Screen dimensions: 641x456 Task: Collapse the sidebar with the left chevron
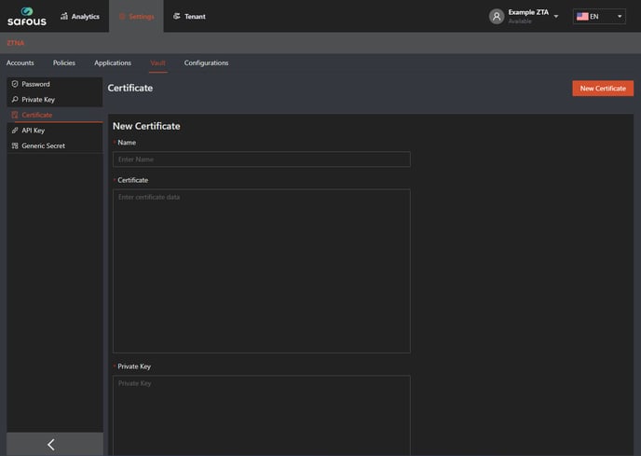pos(51,445)
